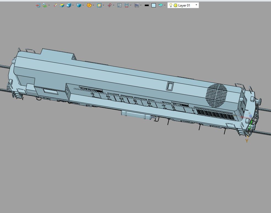Click the exit icon with red arrow
Screen dimensions: 271x213
click(x=38, y=5)
